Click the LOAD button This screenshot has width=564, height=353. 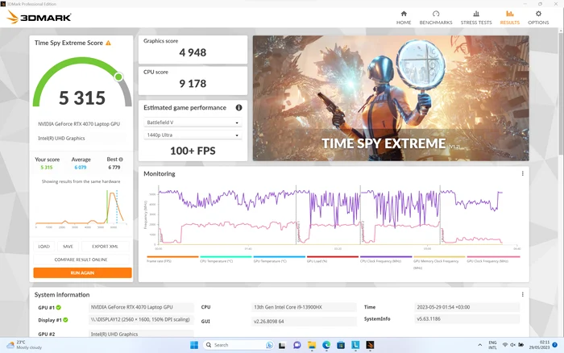coord(44,247)
